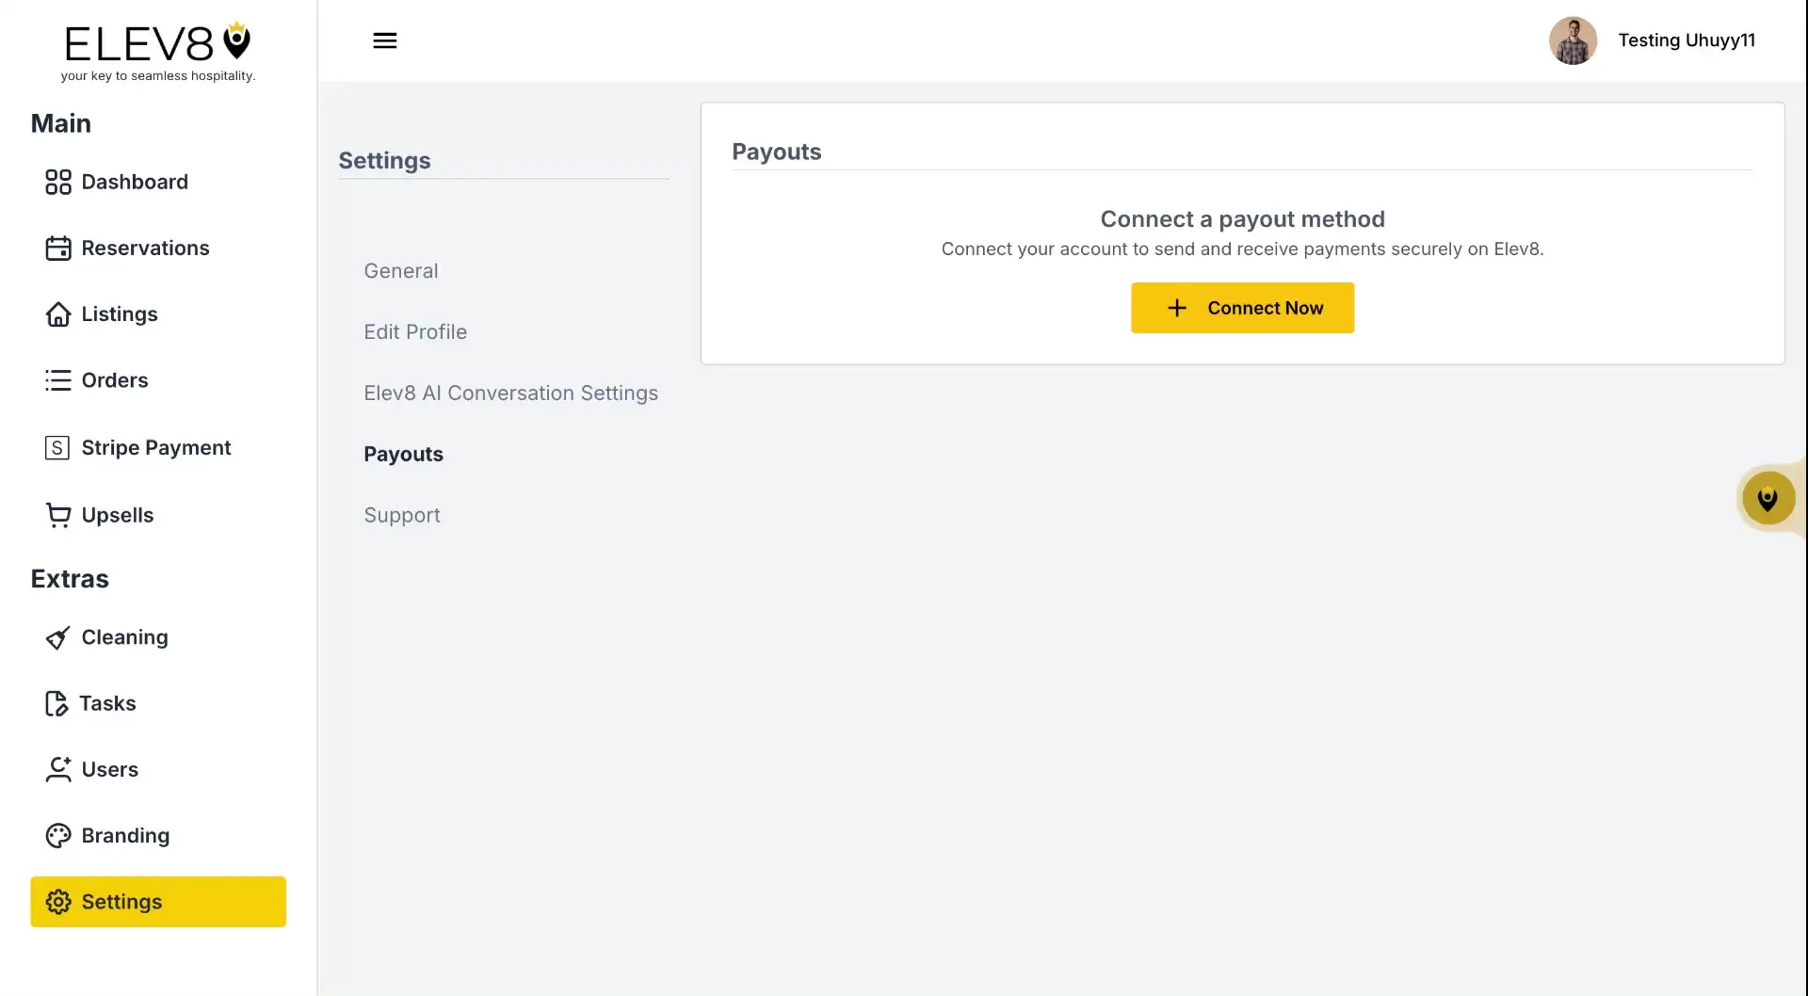Click the Reservations calendar icon
This screenshot has width=1808, height=996.
click(x=57, y=248)
